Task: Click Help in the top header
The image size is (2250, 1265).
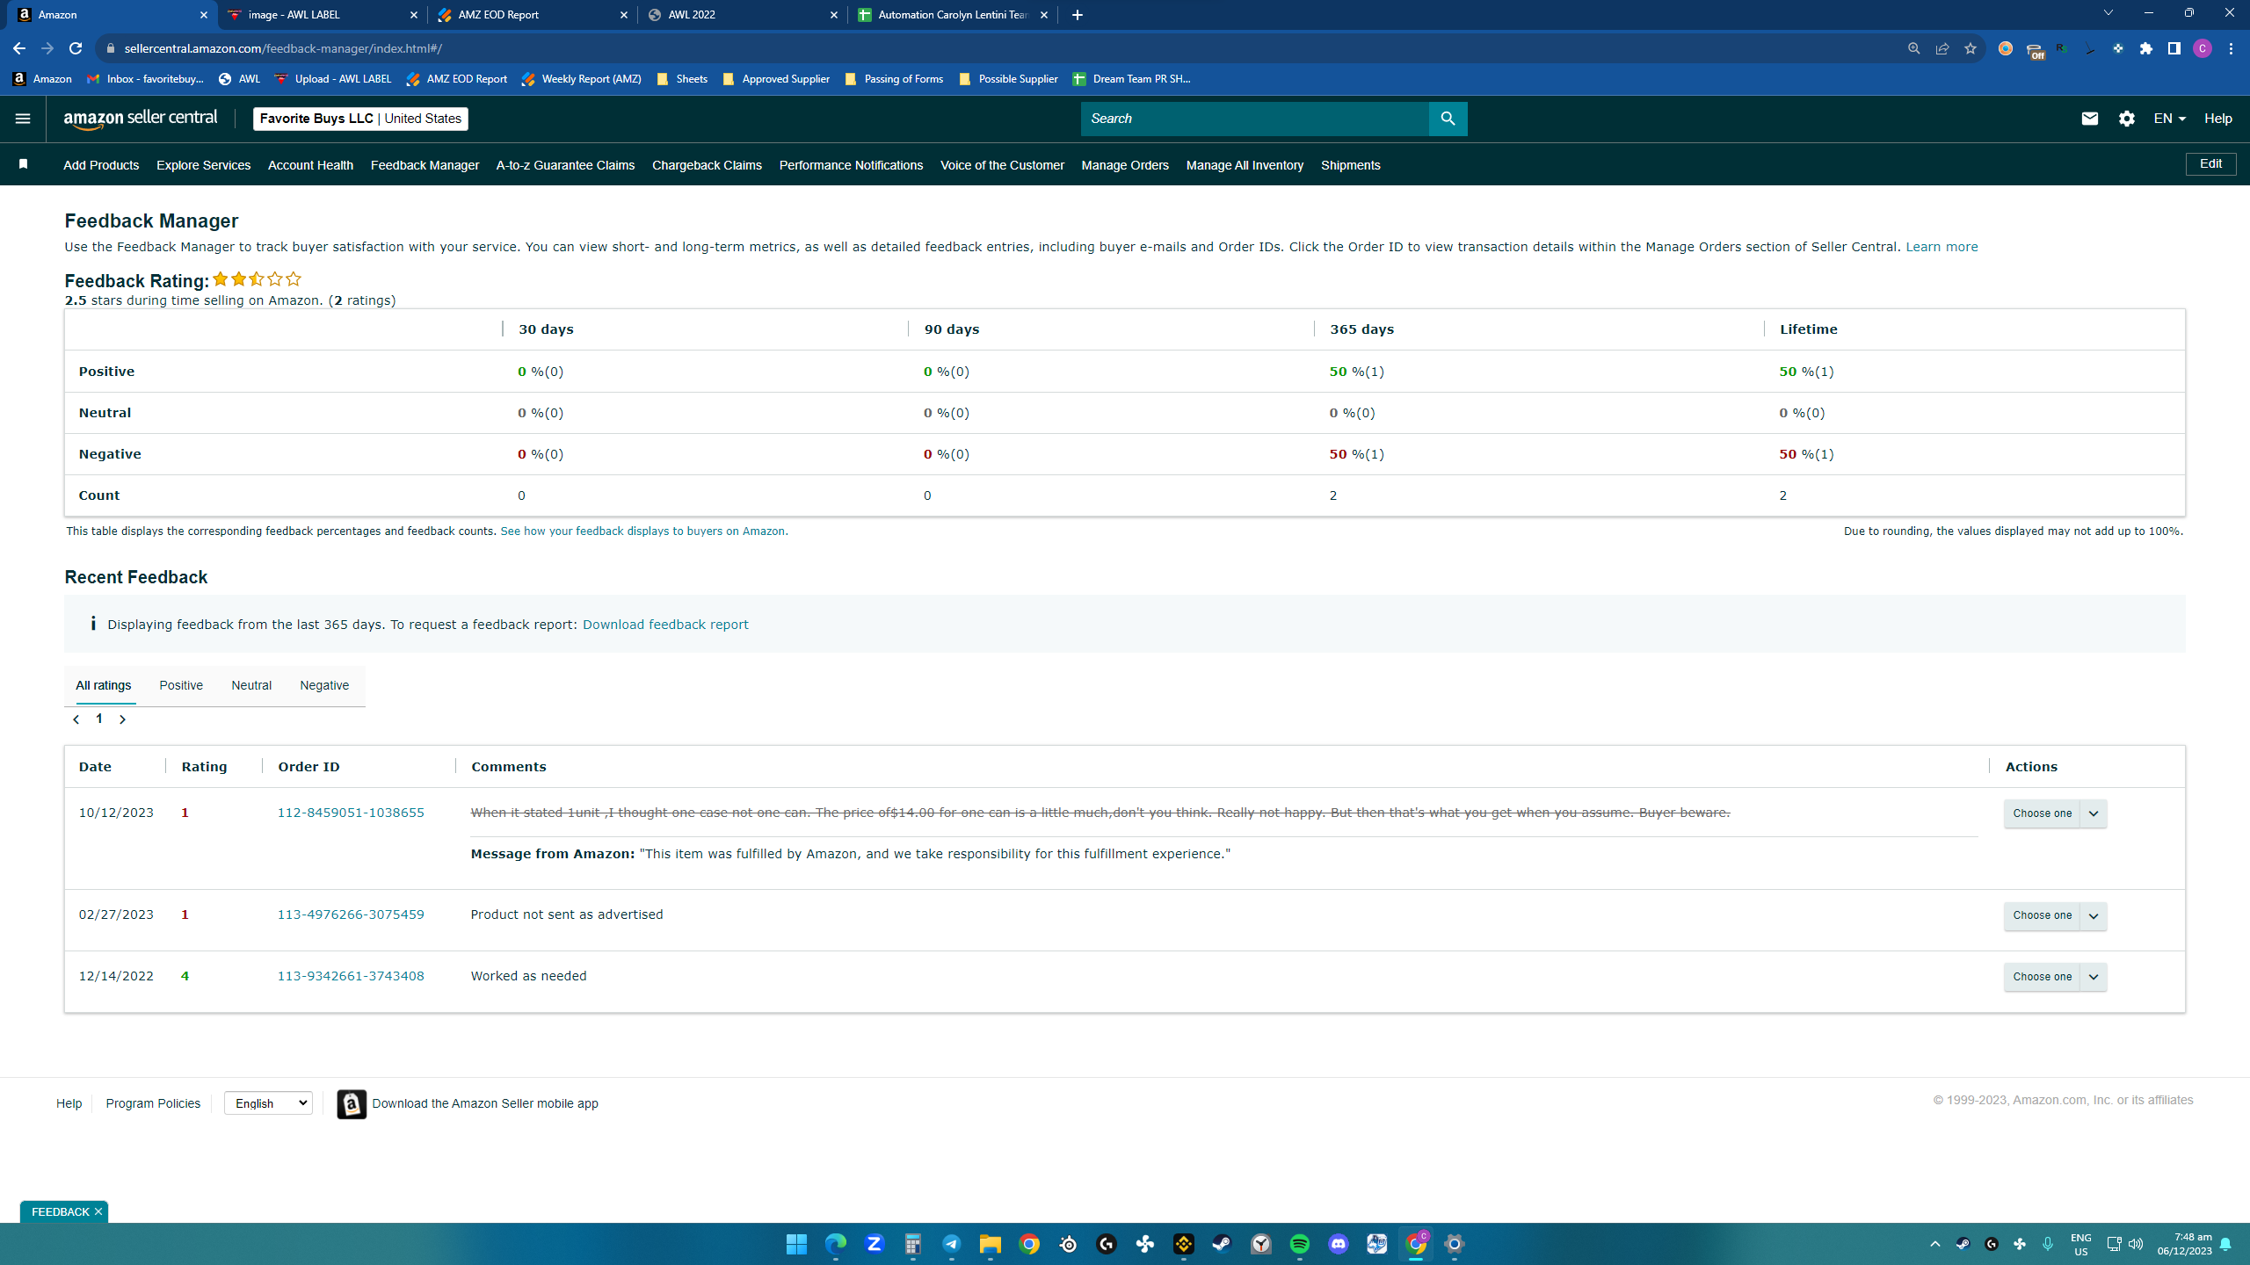Action: 2217,119
